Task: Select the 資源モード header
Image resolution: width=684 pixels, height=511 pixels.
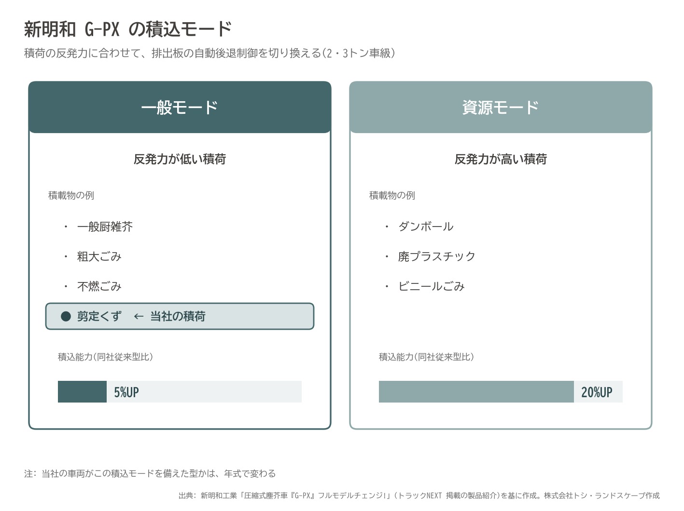Action: (x=501, y=107)
